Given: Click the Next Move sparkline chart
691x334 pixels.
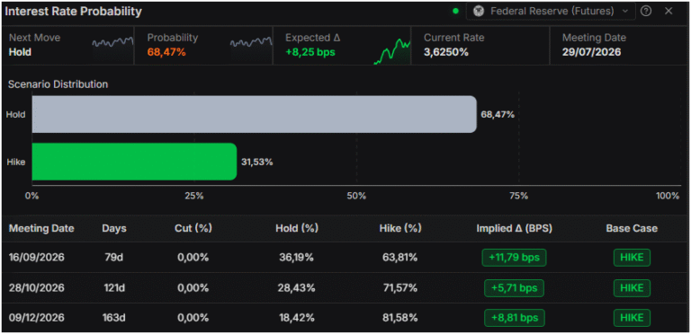Looking at the screenshot, I should [112, 42].
